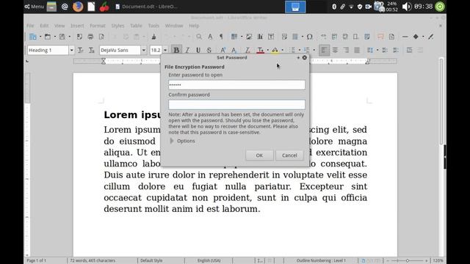The width and height of the screenshot is (470, 264).
Task: Click the Superscript icon
Action: [223, 51]
